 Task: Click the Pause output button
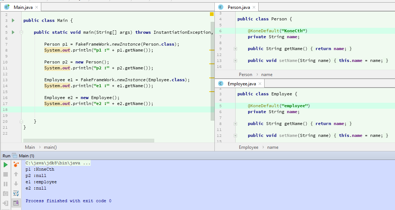tap(6, 184)
